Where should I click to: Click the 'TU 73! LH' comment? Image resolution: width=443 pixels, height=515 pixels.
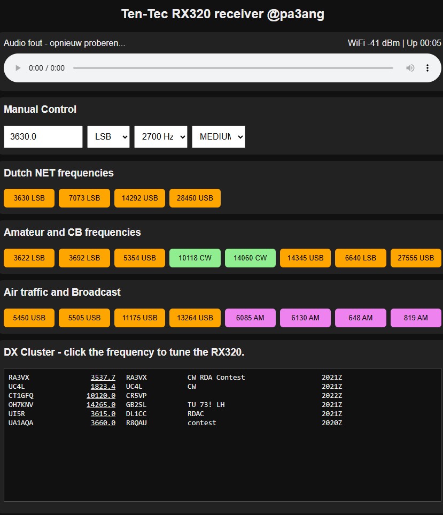(x=206, y=405)
